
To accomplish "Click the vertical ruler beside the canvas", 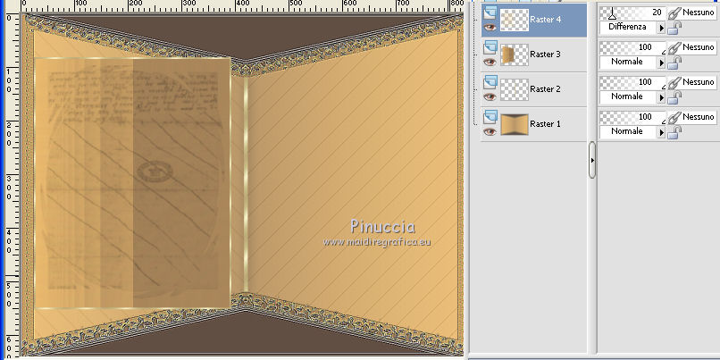I will [x=12, y=185].
